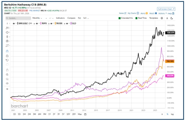The width and height of the screenshot is (185, 121).
Task: Undo the last chart action
Action: (x=7, y=60)
